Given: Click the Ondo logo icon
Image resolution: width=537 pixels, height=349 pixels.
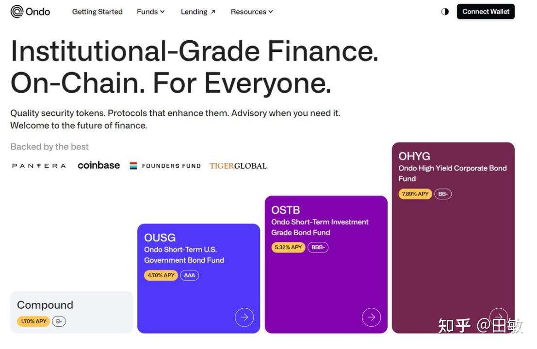Looking at the screenshot, I should click(17, 12).
